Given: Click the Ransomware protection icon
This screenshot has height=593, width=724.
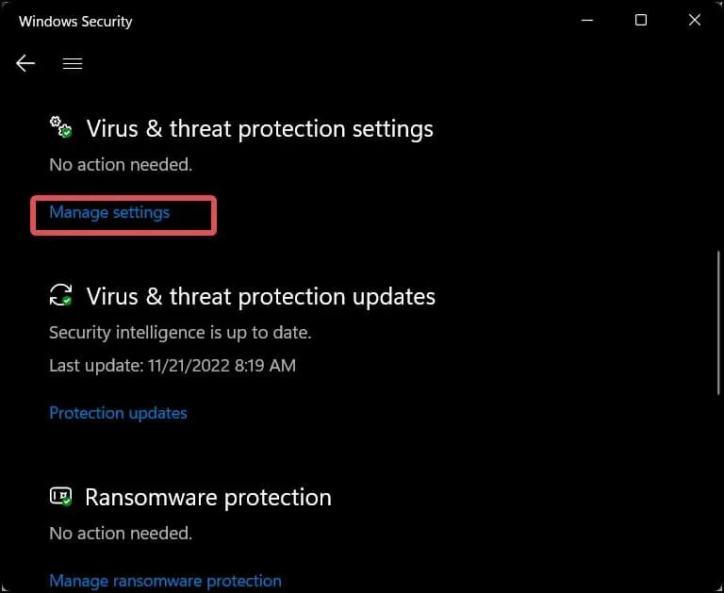Looking at the screenshot, I should [60, 496].
